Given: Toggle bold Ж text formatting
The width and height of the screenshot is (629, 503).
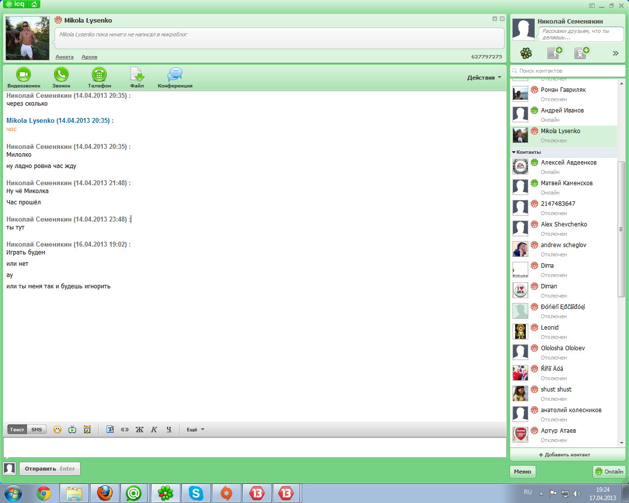Looking at the screenshot, I should 140,429.
